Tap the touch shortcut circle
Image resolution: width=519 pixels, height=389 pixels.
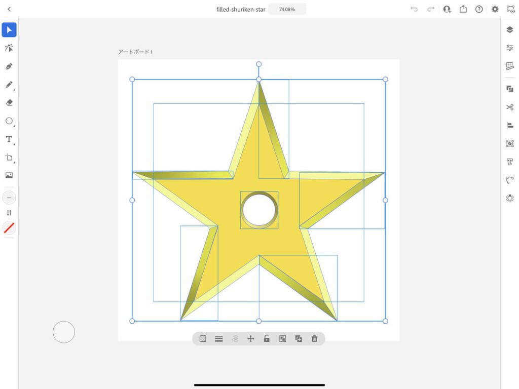coord(64,332)
